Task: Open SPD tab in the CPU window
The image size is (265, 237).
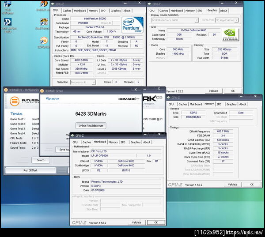Action: (103, 11)
